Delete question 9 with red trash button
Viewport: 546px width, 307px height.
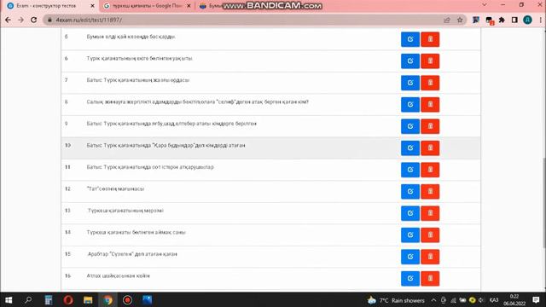[x=430, y=126]
